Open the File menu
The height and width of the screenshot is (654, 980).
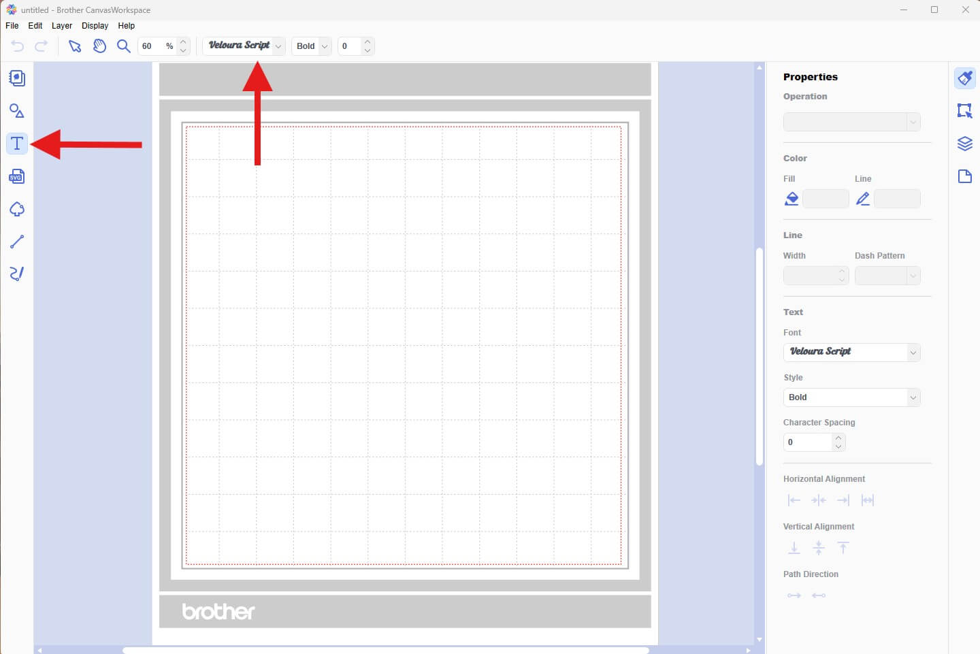pyautogui.click(x=12, y=25)
